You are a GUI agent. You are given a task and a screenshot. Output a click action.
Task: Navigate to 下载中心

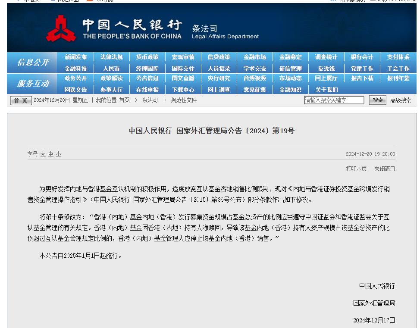[183, 90]
